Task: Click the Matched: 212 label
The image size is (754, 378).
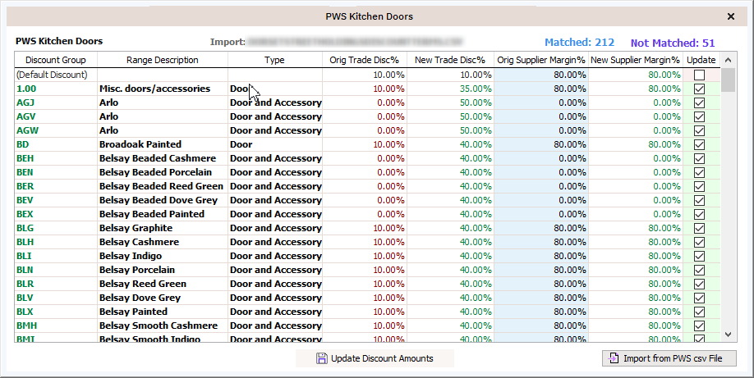Action: tap(579, 43)
